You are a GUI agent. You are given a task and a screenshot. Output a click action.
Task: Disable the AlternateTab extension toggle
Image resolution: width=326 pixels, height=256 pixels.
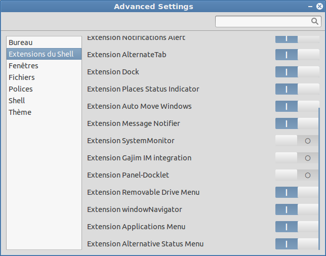[x=297, y=55]
